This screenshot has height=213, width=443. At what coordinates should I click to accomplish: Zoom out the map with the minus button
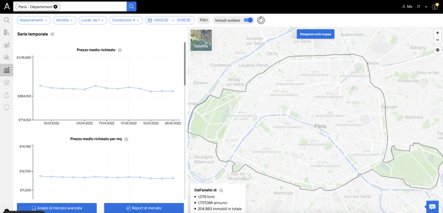[x=437, y=40]
